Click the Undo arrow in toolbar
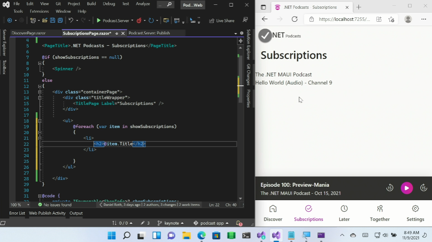The width and height of the screenshot is (432, 242). click(71, 20)
